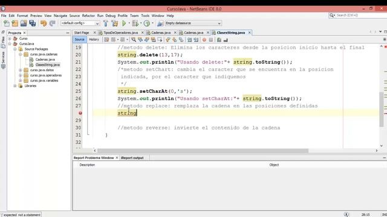
Task: Click the Description column header
Action: click(87, 165)
